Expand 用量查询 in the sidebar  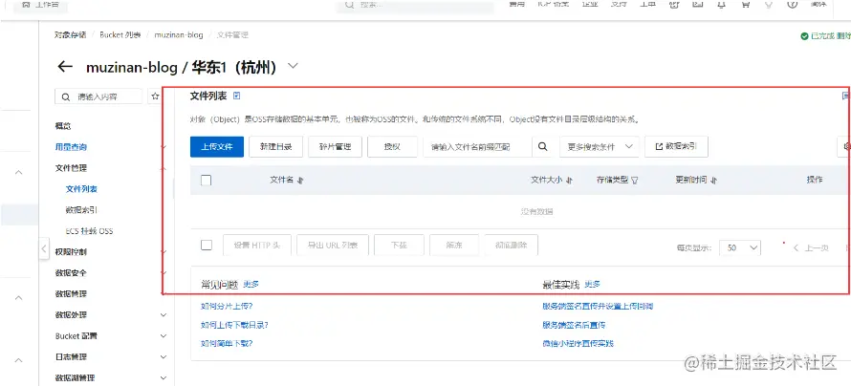coord(164,147)
